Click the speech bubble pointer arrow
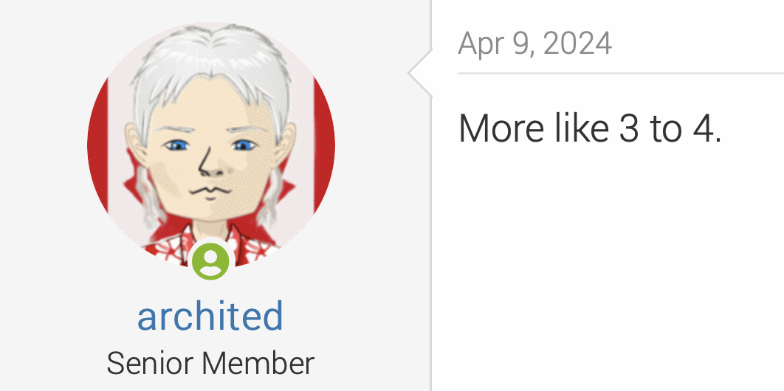784x391 pixels. 420,73
